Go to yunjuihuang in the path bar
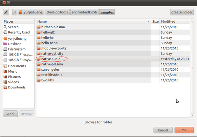The image size is (197, 137). (31, 12)
